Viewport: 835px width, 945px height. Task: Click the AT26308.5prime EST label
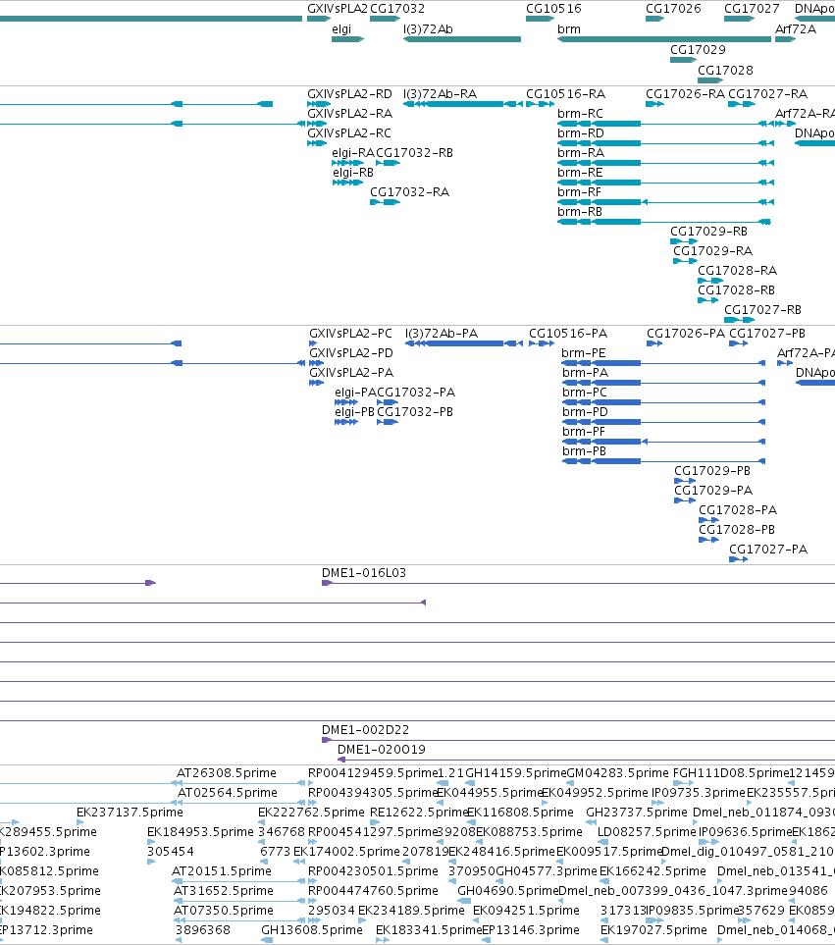[x=227, y=773]
